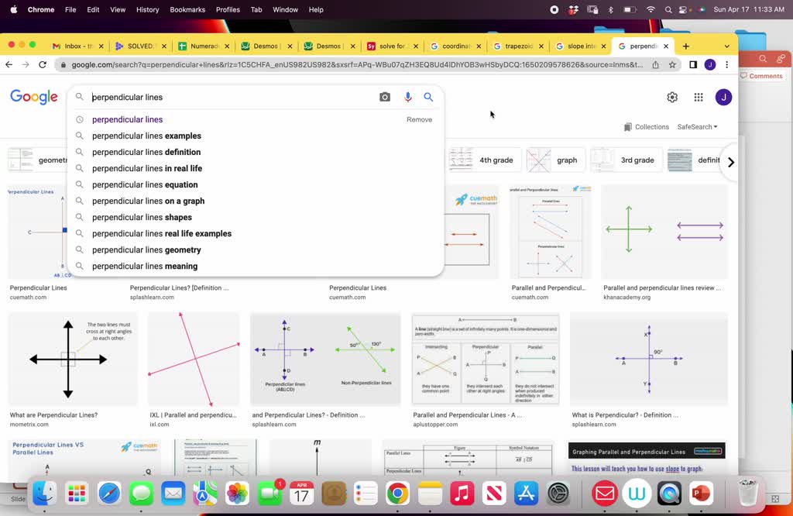Open the Google account avatar J
The height and width of the screenshot is (516, 793).
point(726,97)
